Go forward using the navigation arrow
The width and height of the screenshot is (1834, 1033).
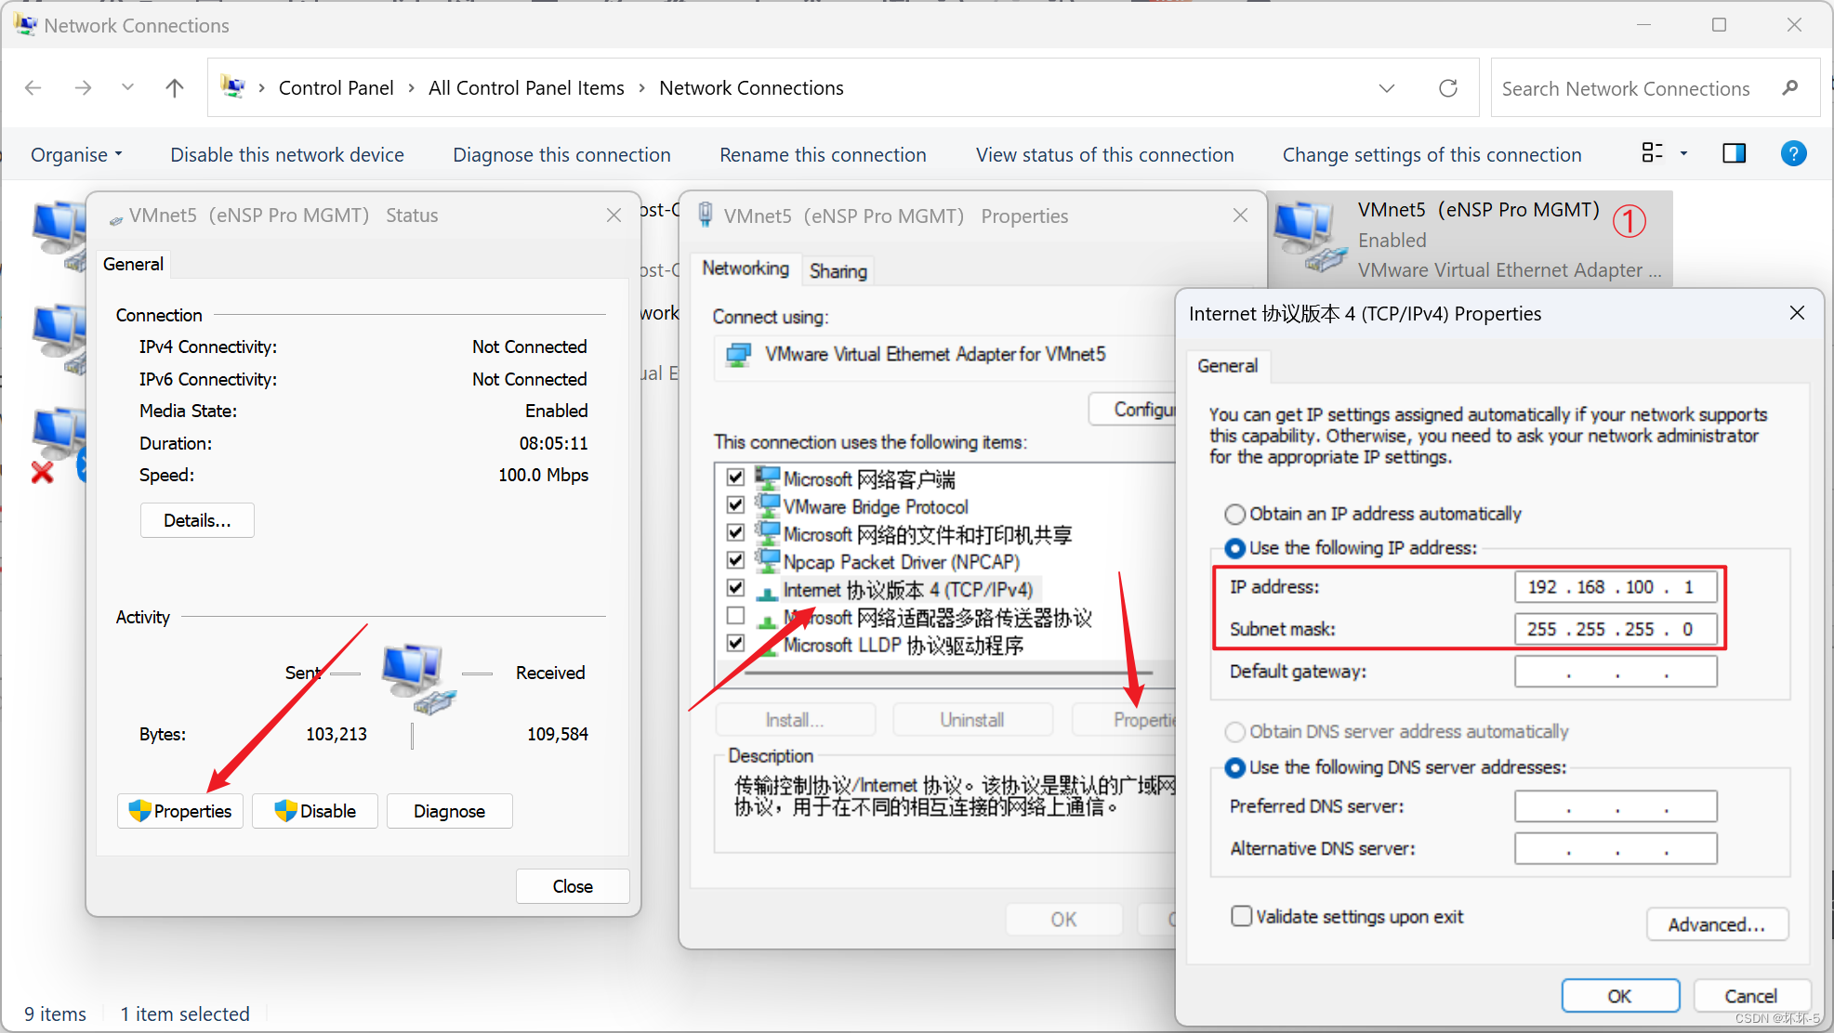(83, 88)
